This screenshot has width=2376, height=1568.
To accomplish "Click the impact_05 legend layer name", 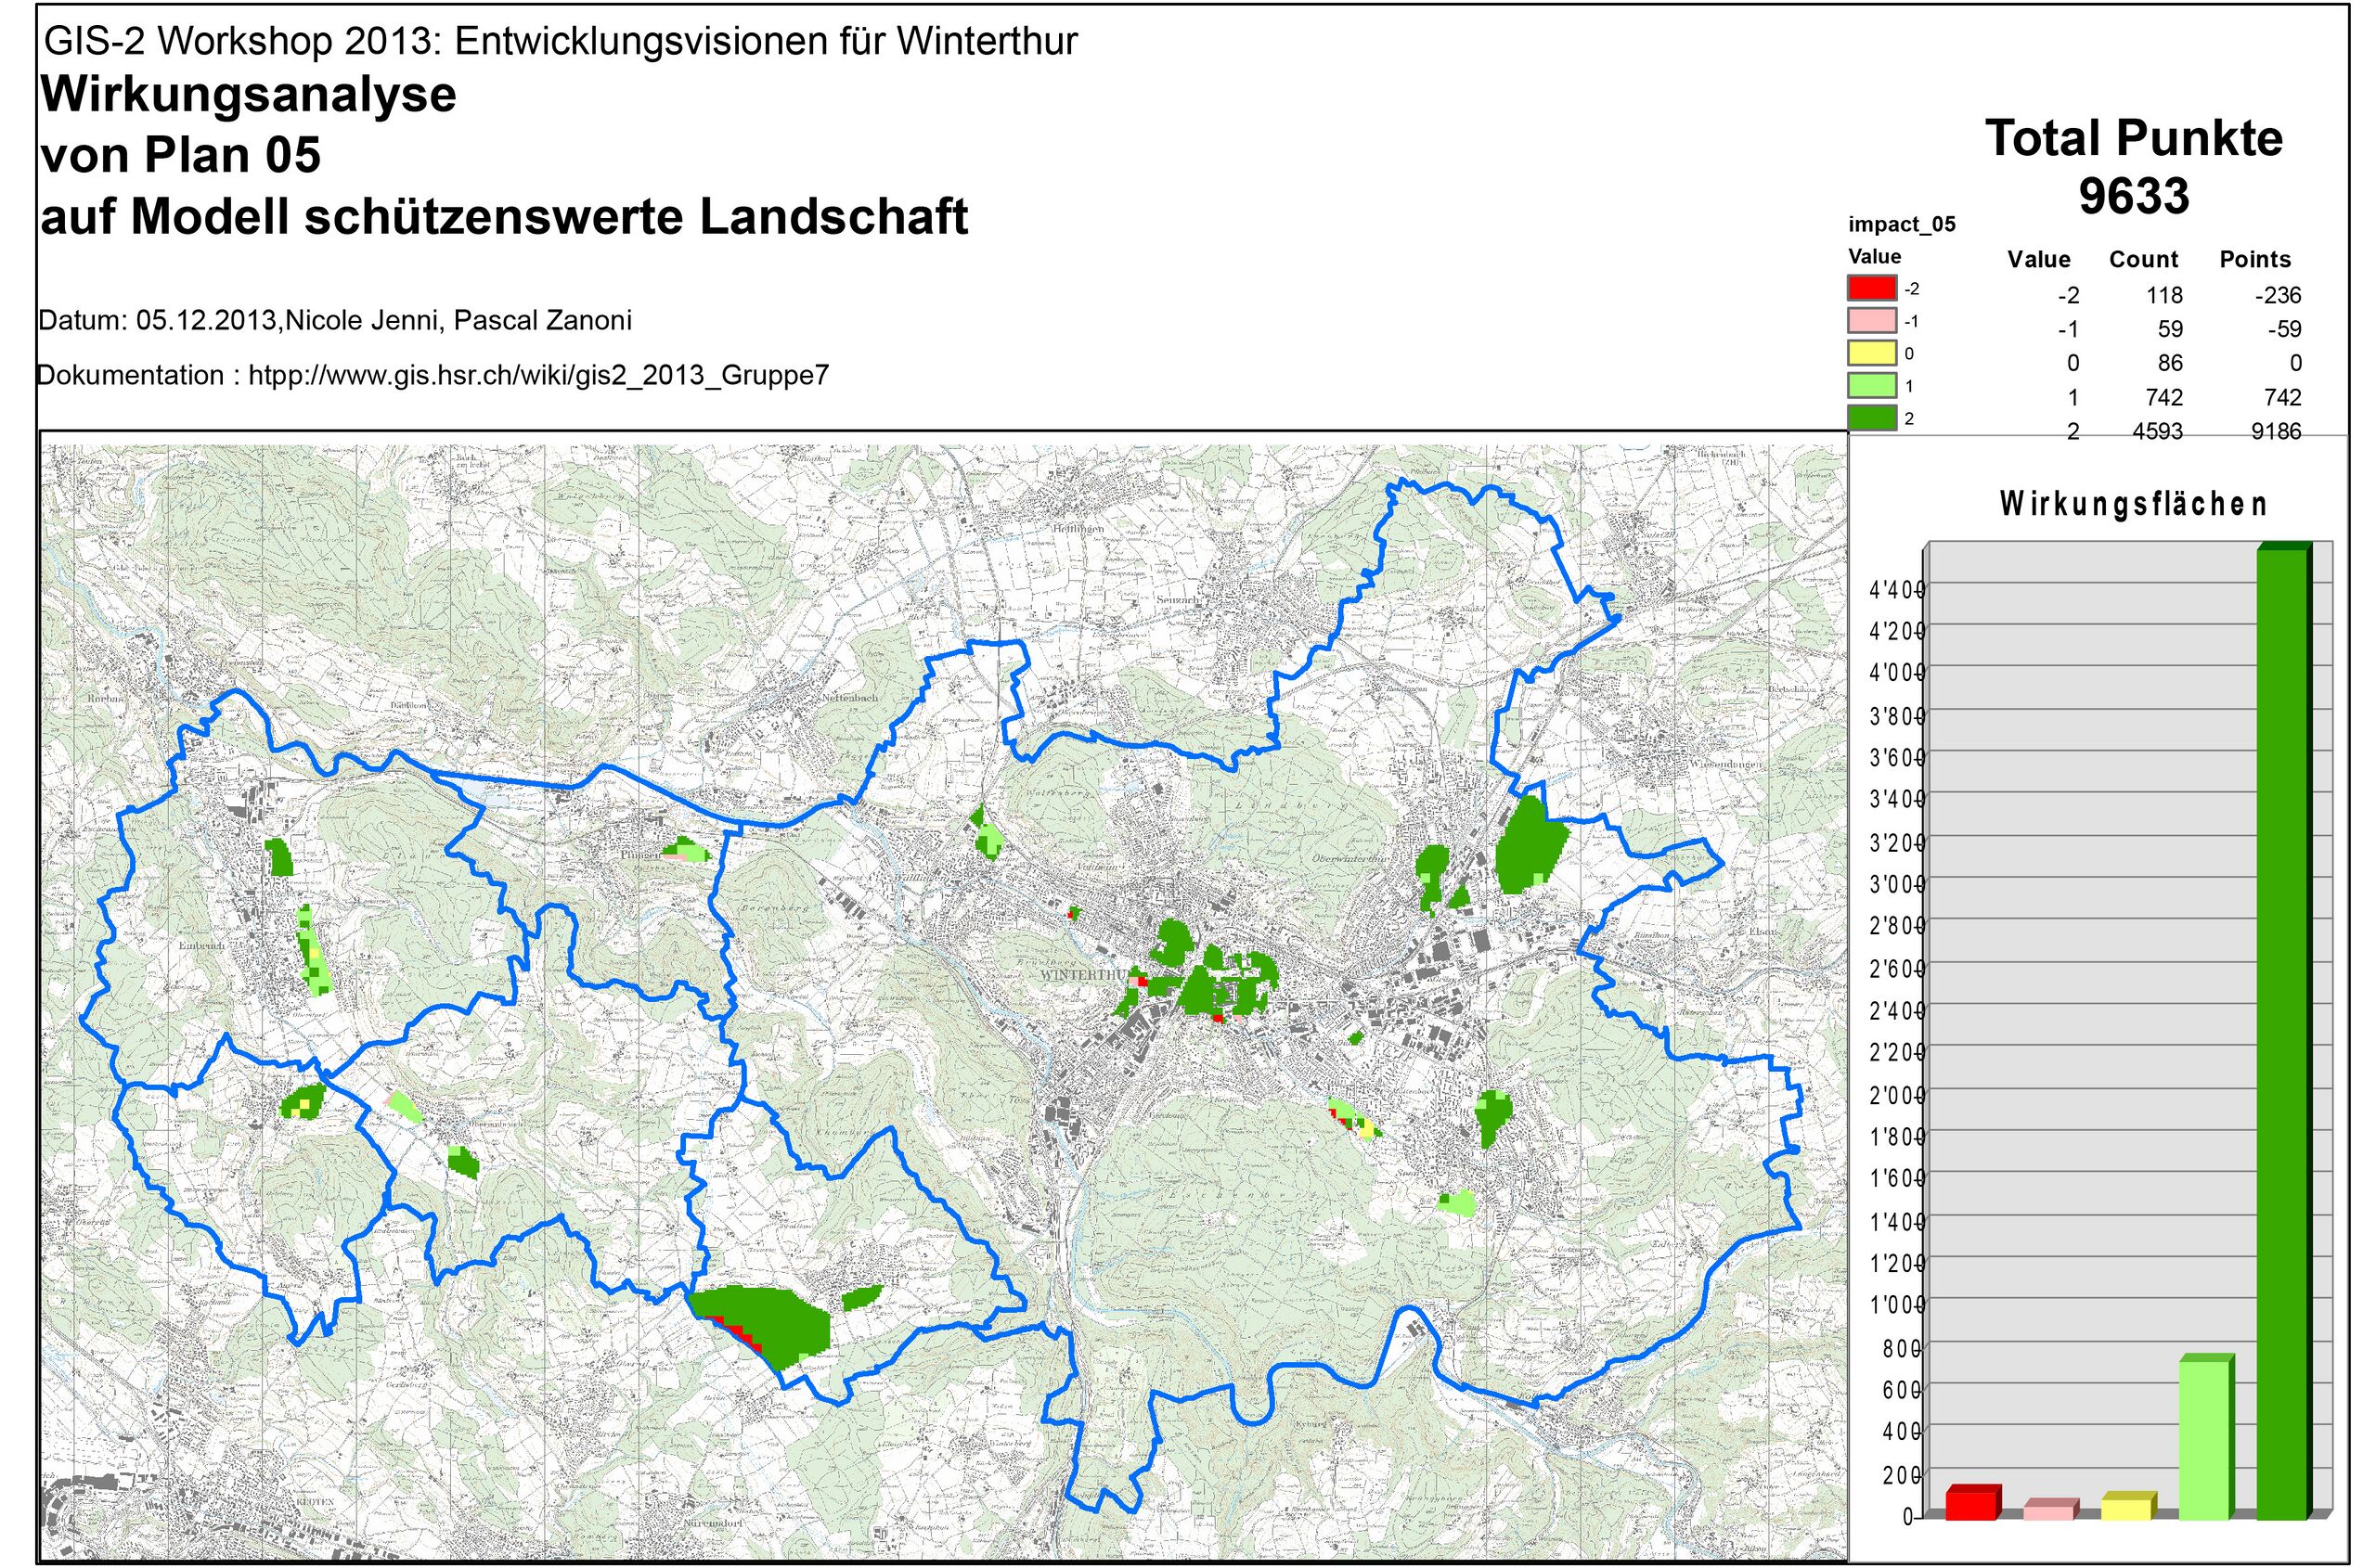I will tap(1901, 224).
